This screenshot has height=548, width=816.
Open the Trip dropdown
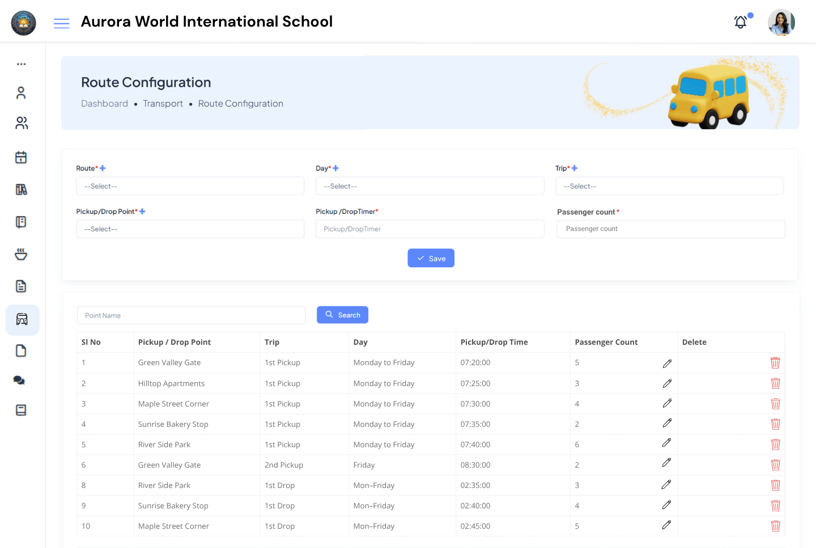(669, 186)
